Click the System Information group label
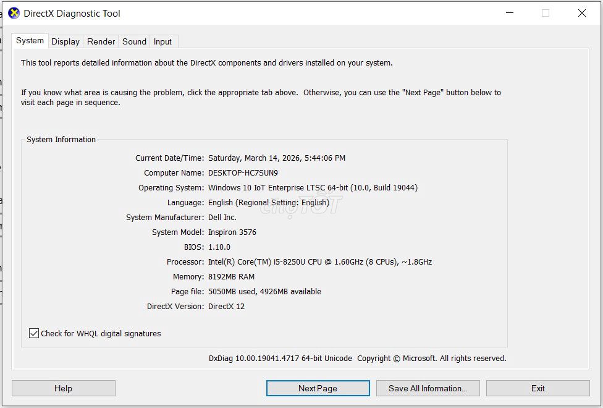Viewport: 603px width, 408px height. [61, 140]
